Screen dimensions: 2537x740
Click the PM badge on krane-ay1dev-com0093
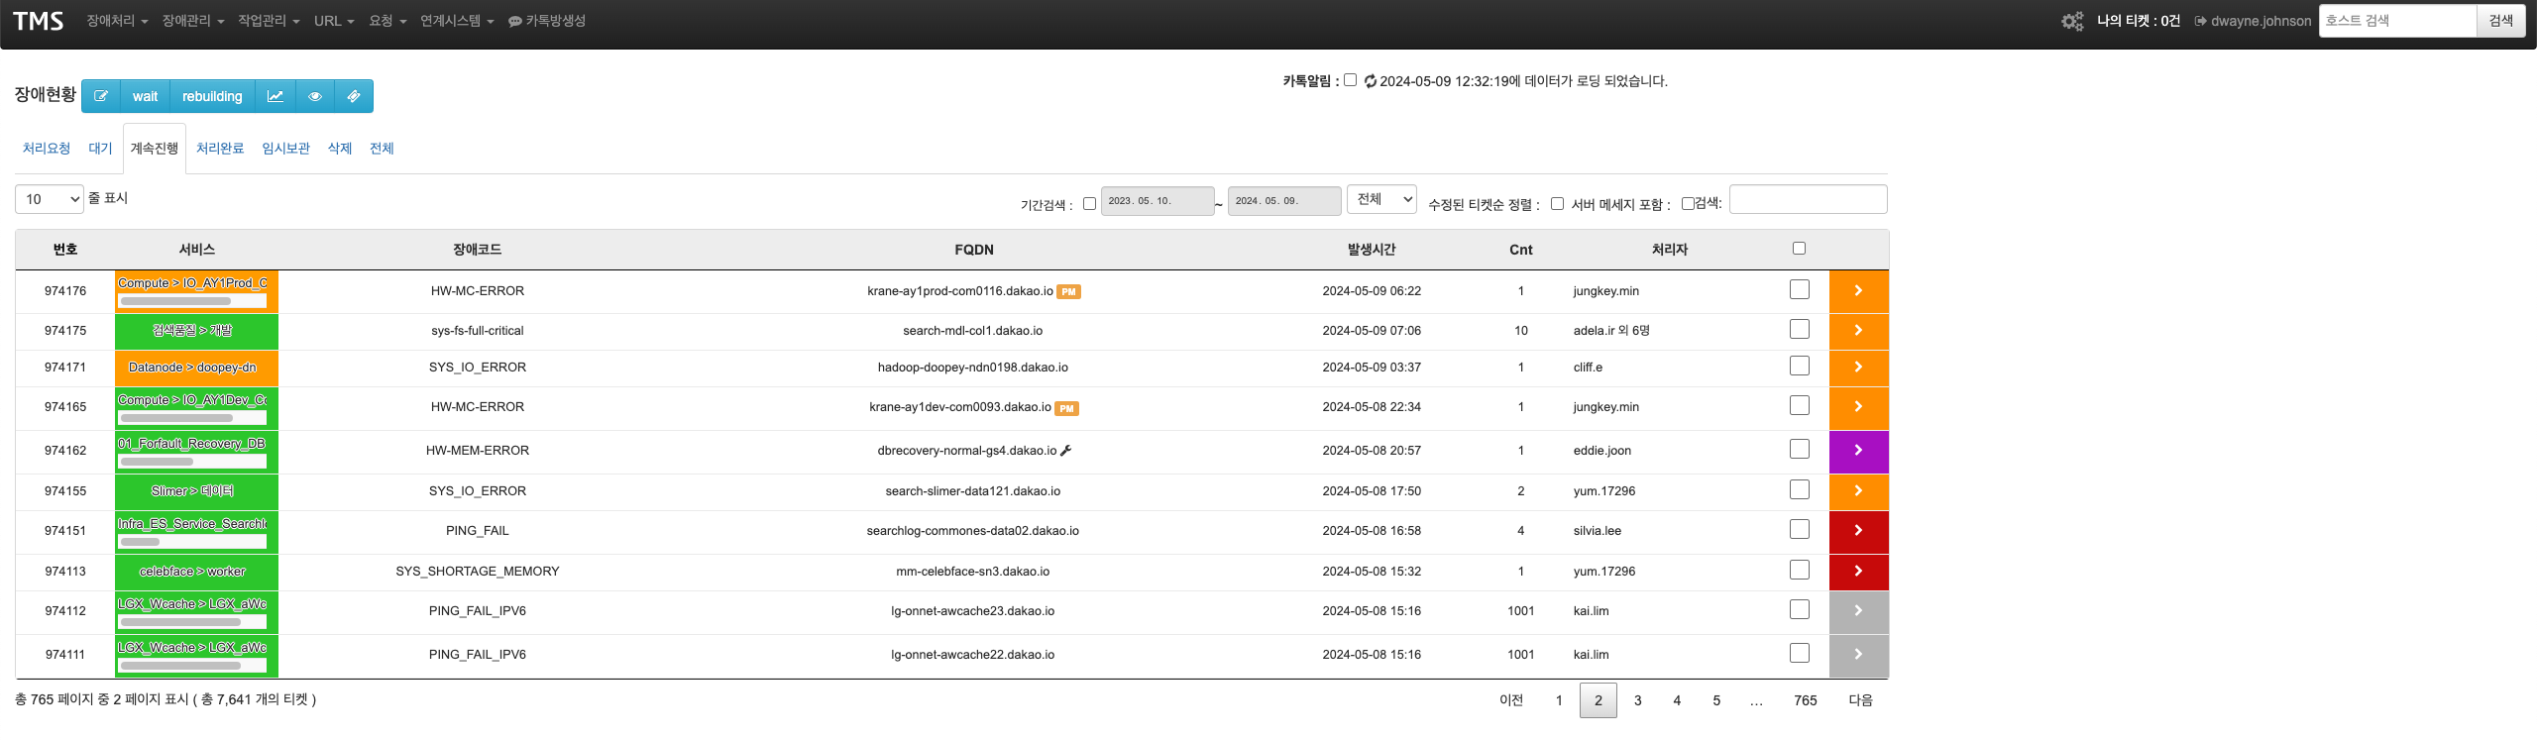(x=1066, y=408)
